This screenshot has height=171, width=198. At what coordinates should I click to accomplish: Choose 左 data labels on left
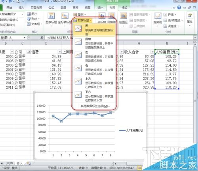pos(95,56)
